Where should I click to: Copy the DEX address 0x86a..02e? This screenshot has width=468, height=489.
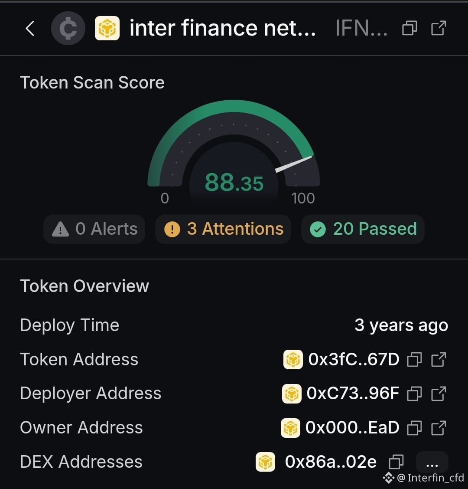pos(396,462)
